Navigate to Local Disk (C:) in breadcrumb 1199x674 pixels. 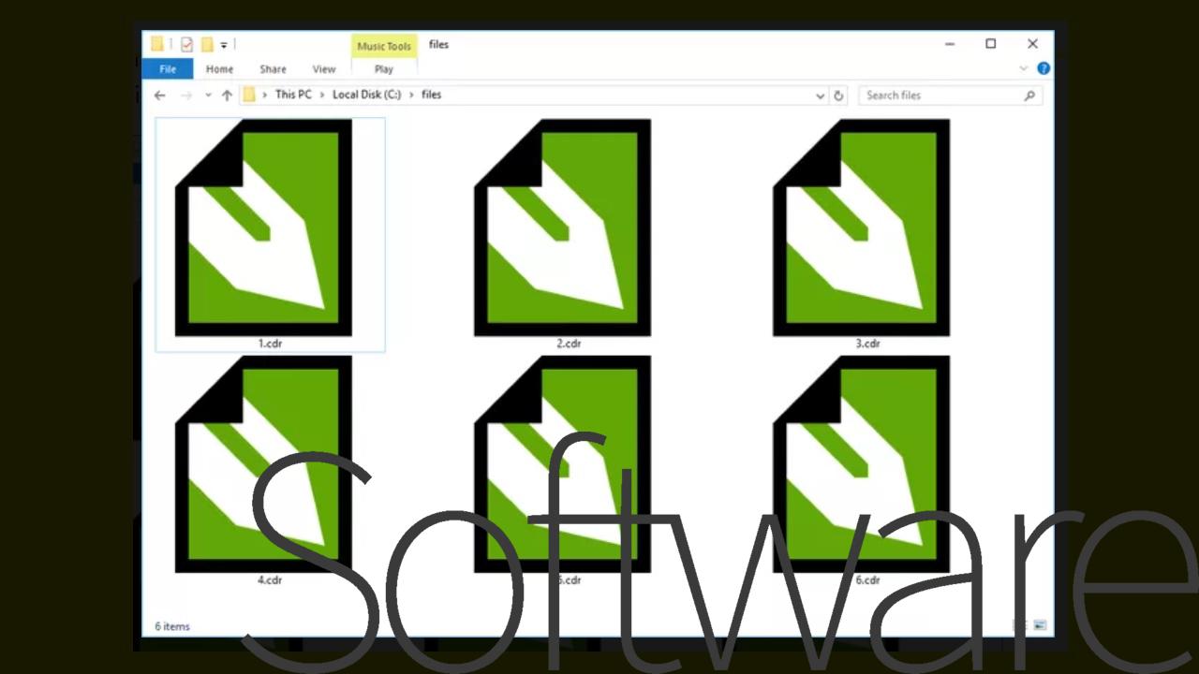366,95
